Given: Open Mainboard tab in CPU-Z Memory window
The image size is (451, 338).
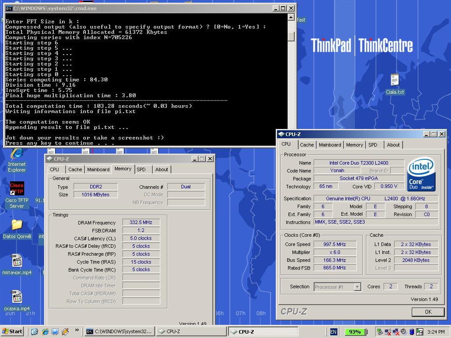Looking at the screenshot, I should click(98, 169).
